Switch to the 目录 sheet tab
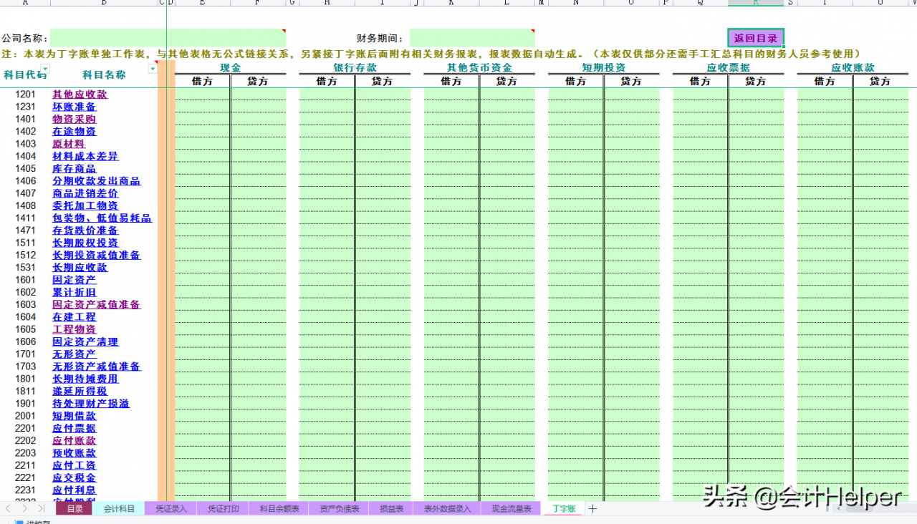917x524 pixels. tap(75, 509)
